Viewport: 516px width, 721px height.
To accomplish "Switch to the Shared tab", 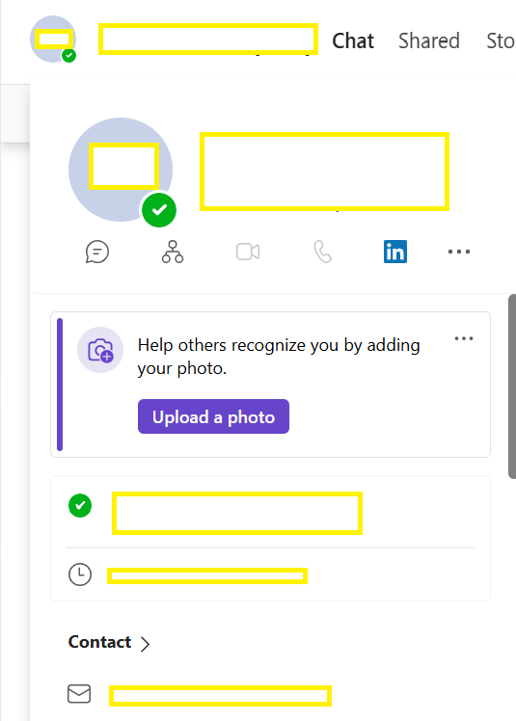I will 428,40.
